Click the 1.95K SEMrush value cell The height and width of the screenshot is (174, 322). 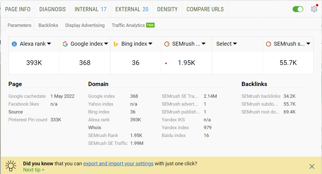186,63
